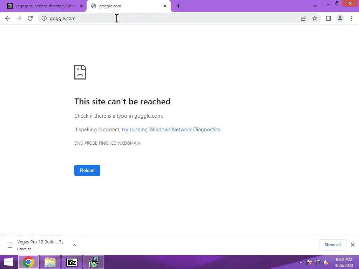The image size is (359, 269).
Task: Open the Chrome profile avatar
Action: 340,18
